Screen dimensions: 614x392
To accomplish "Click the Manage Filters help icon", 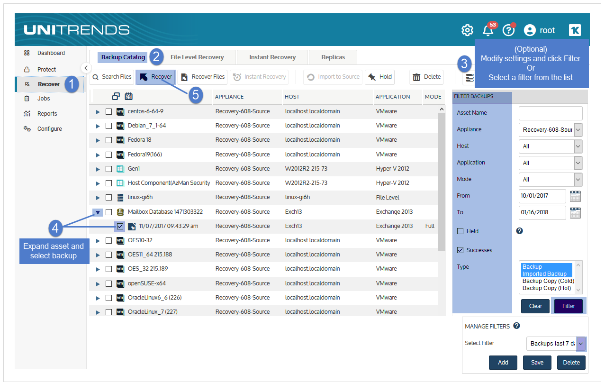I will tap(516, 326).
